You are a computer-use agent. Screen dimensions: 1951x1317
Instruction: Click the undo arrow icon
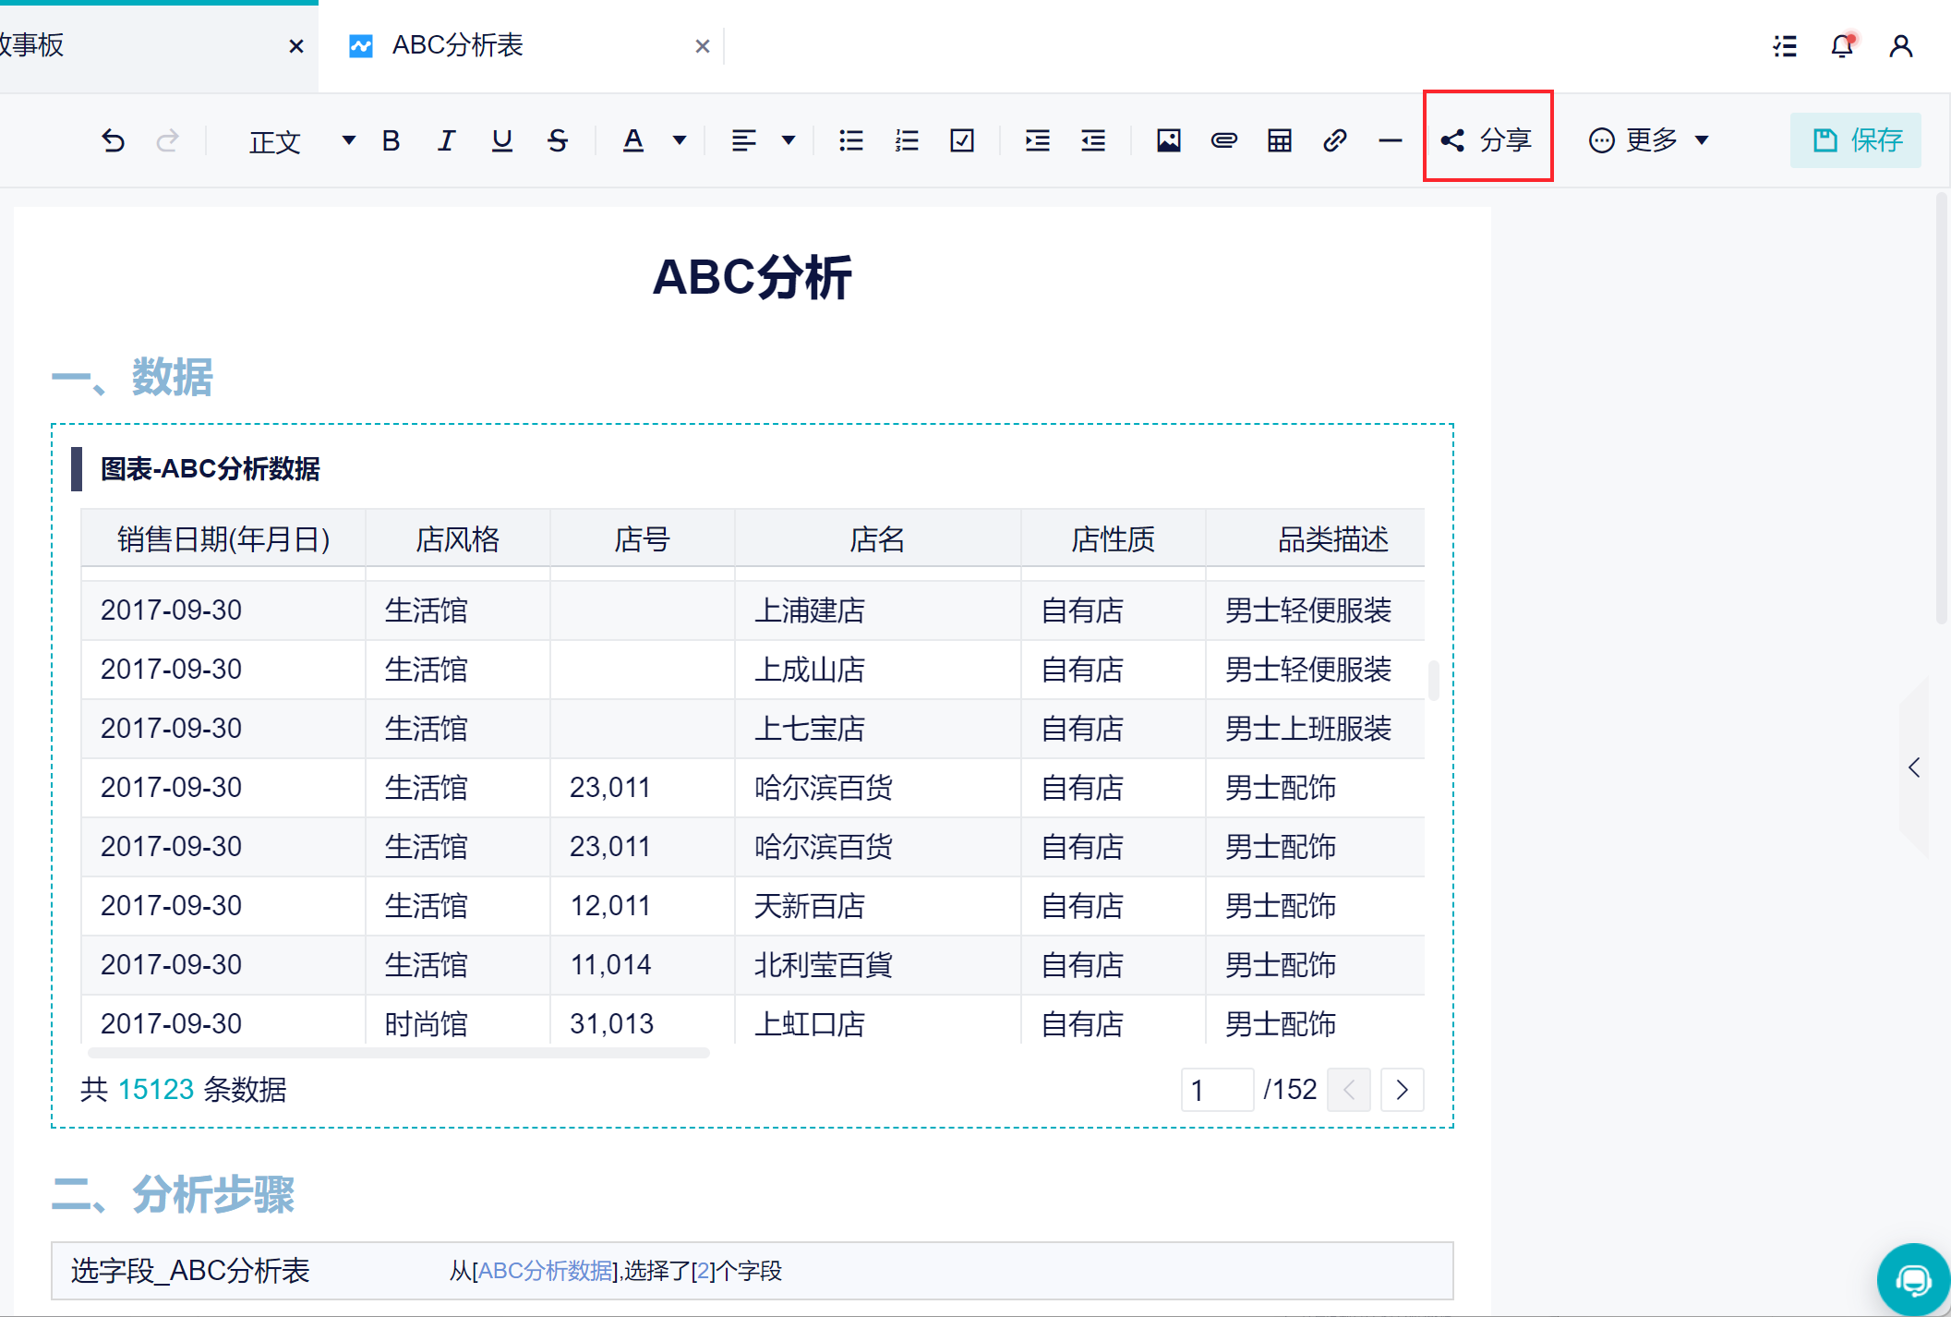pyautogui.click(x=113, y=140)
